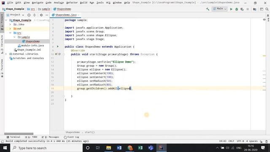Select module-info.java in project tree
The width and height of the screenshot is (270, 152).
coord(31,46)
